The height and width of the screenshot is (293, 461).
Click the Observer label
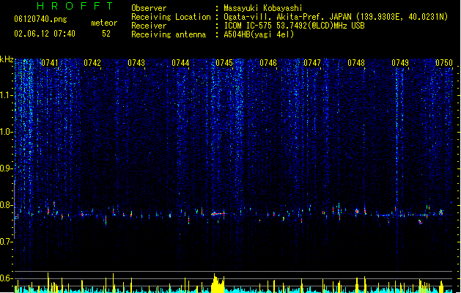149,8
